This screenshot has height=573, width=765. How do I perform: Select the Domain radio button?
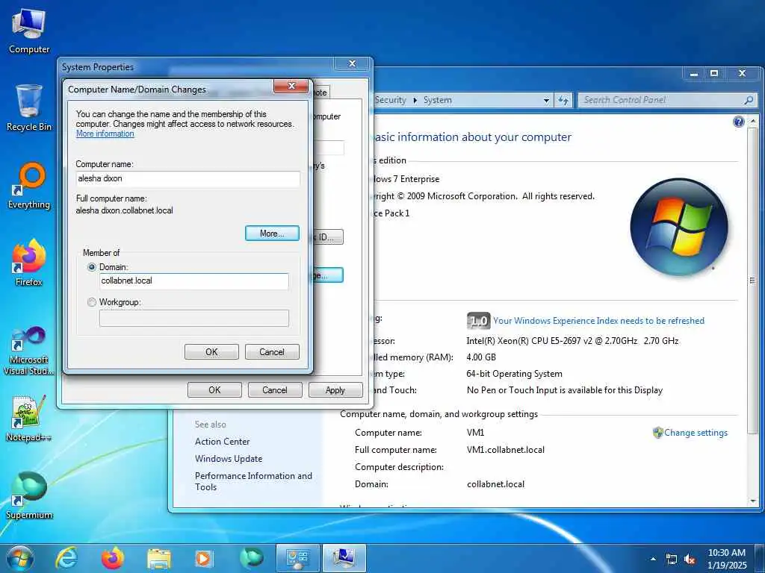click(x=91, y=267)
